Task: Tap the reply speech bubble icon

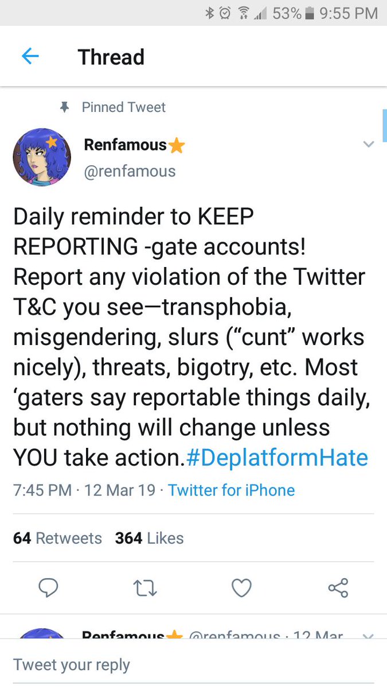Action: 48,587
